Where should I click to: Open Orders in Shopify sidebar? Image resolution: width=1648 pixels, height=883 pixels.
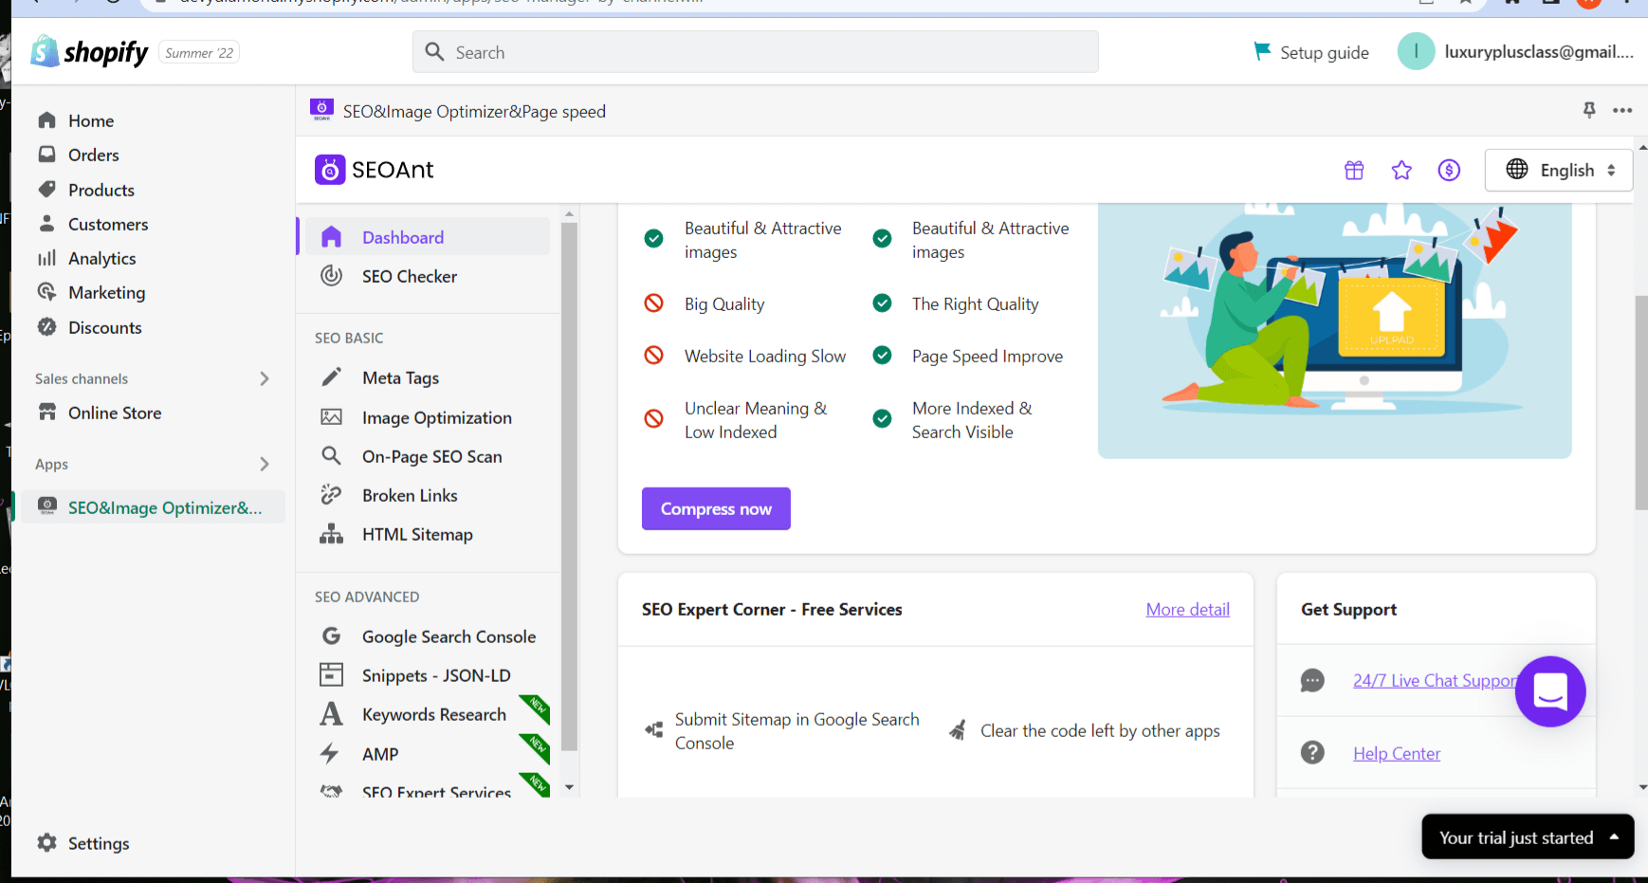point(94,155)
